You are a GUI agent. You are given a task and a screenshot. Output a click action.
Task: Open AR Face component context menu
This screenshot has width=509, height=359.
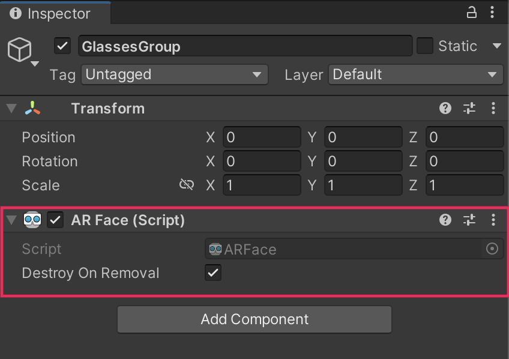coord(493,220)
